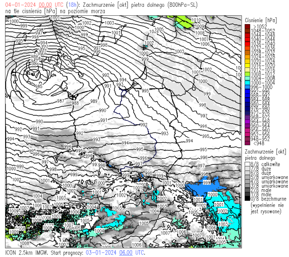Select the <948 hPa pressure legend swatch
The image size is (289, 257).
coord(247,143)
